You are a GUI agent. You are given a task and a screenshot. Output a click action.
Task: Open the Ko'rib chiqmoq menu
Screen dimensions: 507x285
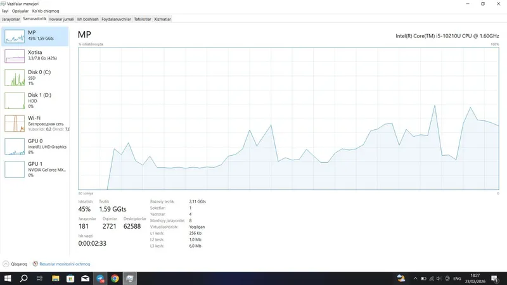point(46,11)
